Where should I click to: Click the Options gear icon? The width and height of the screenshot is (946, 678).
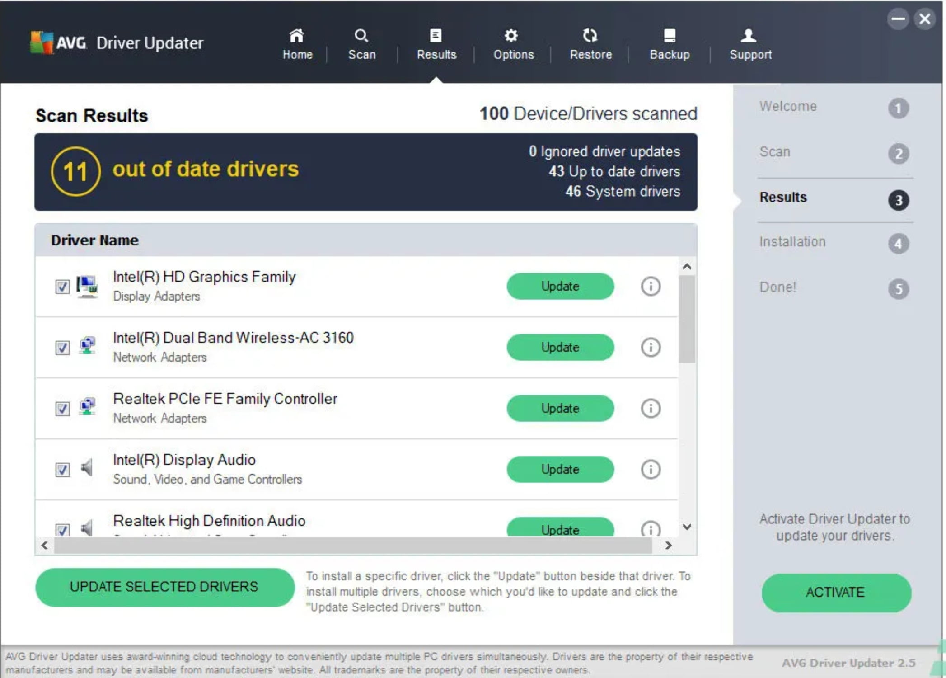tap(511, 35)
